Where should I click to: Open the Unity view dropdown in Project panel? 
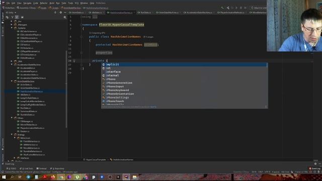tap(11, 13)
